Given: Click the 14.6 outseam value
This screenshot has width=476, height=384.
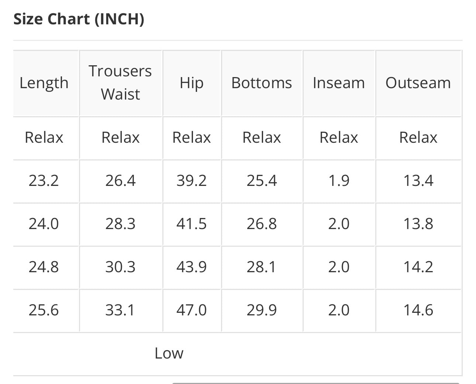Looking at the screenshot, I should (418, 310).
